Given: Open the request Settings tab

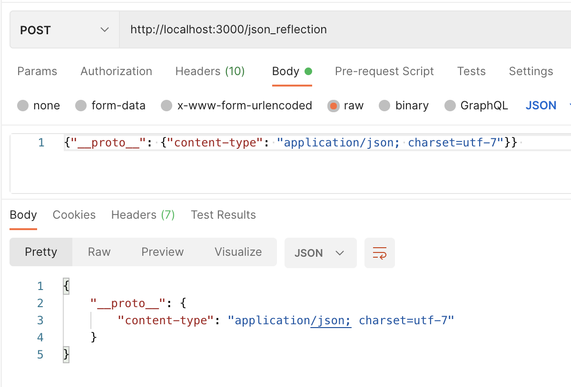Looking at the screenshot, I should point(531,71).
